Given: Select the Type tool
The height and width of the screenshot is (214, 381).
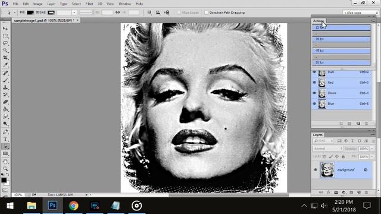Looking at the screenshot, I should click(x=5, y=139).
